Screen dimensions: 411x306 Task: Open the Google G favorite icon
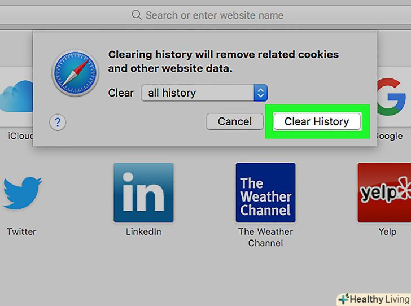(x=392, y=97)
